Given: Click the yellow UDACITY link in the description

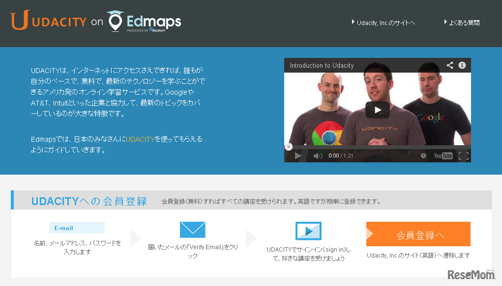Looking at the screenshot, I should point(140,139).
